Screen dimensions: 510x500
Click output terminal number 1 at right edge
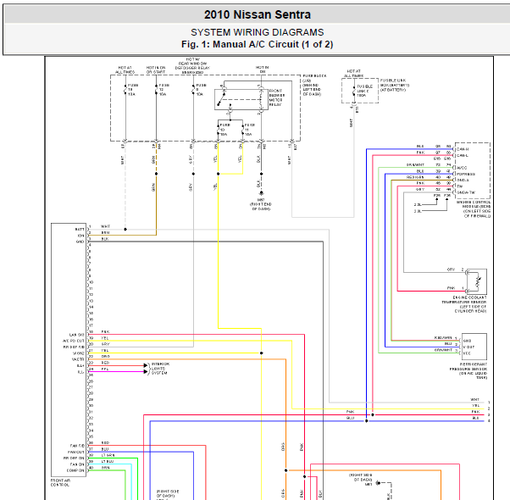click(x=489, y=403)
